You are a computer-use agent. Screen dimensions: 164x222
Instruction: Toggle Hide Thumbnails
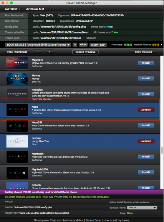[x=17, y=52]
